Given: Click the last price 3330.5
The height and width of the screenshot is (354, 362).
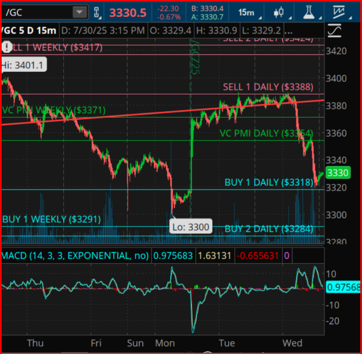Looking at the screenshot, I should [128, 13].
